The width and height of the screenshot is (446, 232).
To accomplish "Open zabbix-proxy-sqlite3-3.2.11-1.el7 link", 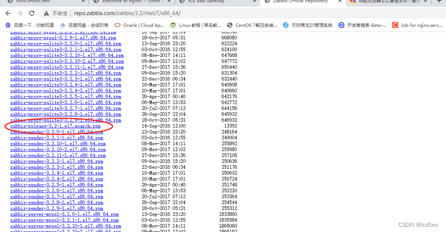I will [x=67, y=67].
